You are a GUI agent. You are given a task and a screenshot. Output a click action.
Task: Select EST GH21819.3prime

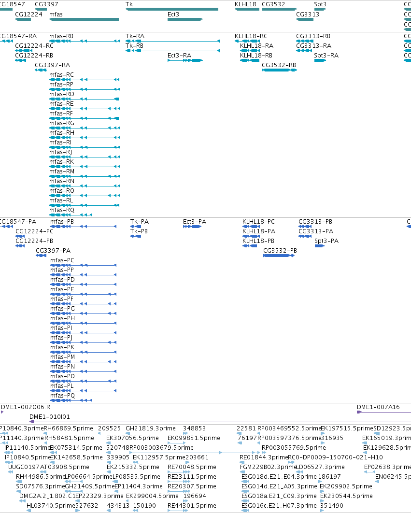151,428
